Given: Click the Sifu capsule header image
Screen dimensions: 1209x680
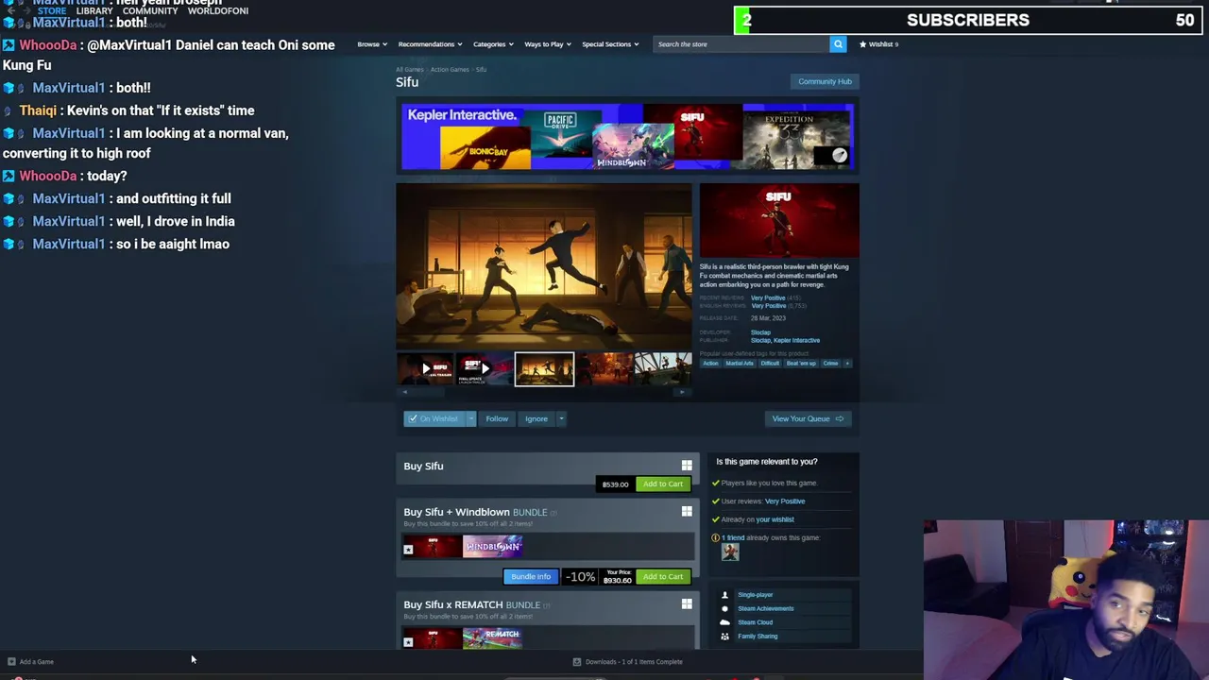Looking at the screenshot, I should (779, 220).
